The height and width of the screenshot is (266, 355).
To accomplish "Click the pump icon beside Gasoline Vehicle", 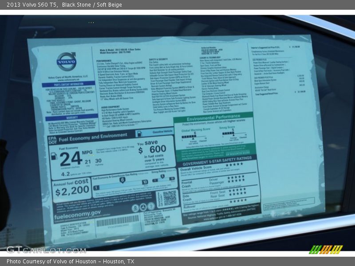I will pos(139,134).
